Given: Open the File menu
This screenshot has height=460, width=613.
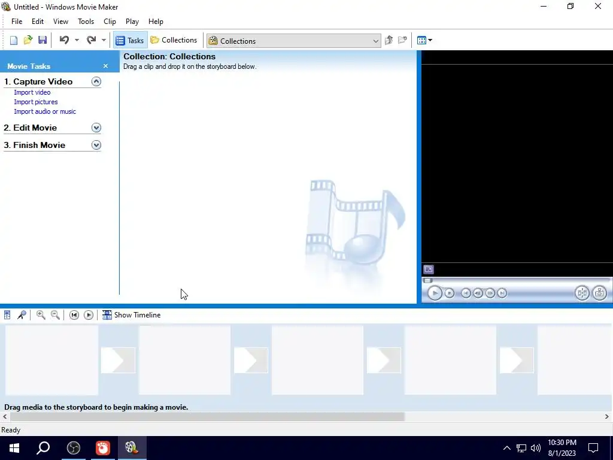Looking at the screenshot, I should (17, 22).
